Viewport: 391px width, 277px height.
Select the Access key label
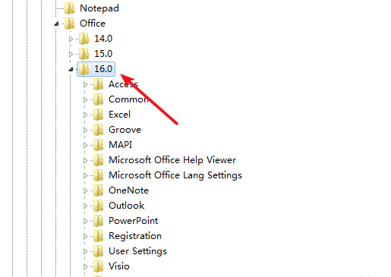[x=123, y=84]
